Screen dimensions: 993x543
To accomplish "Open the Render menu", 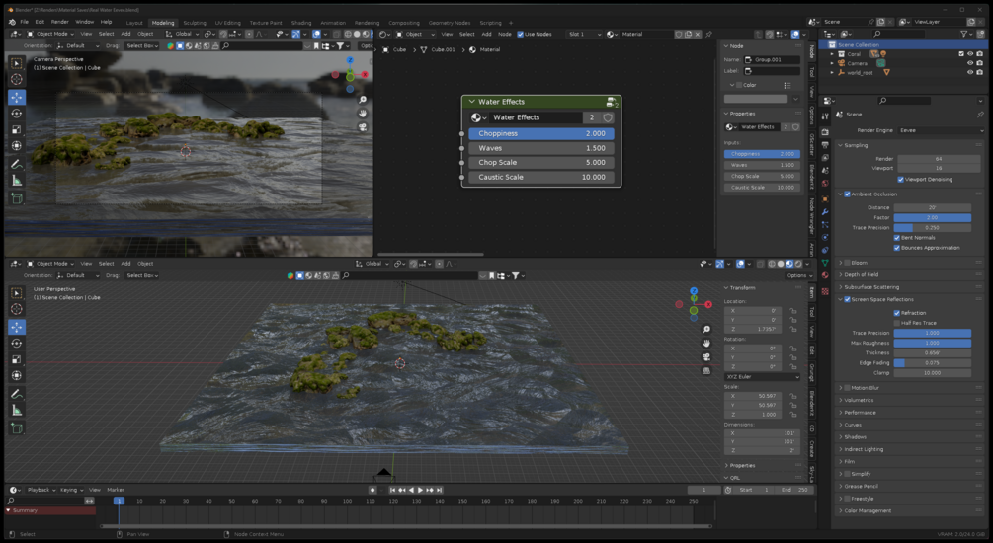I will tap(59, 22).
